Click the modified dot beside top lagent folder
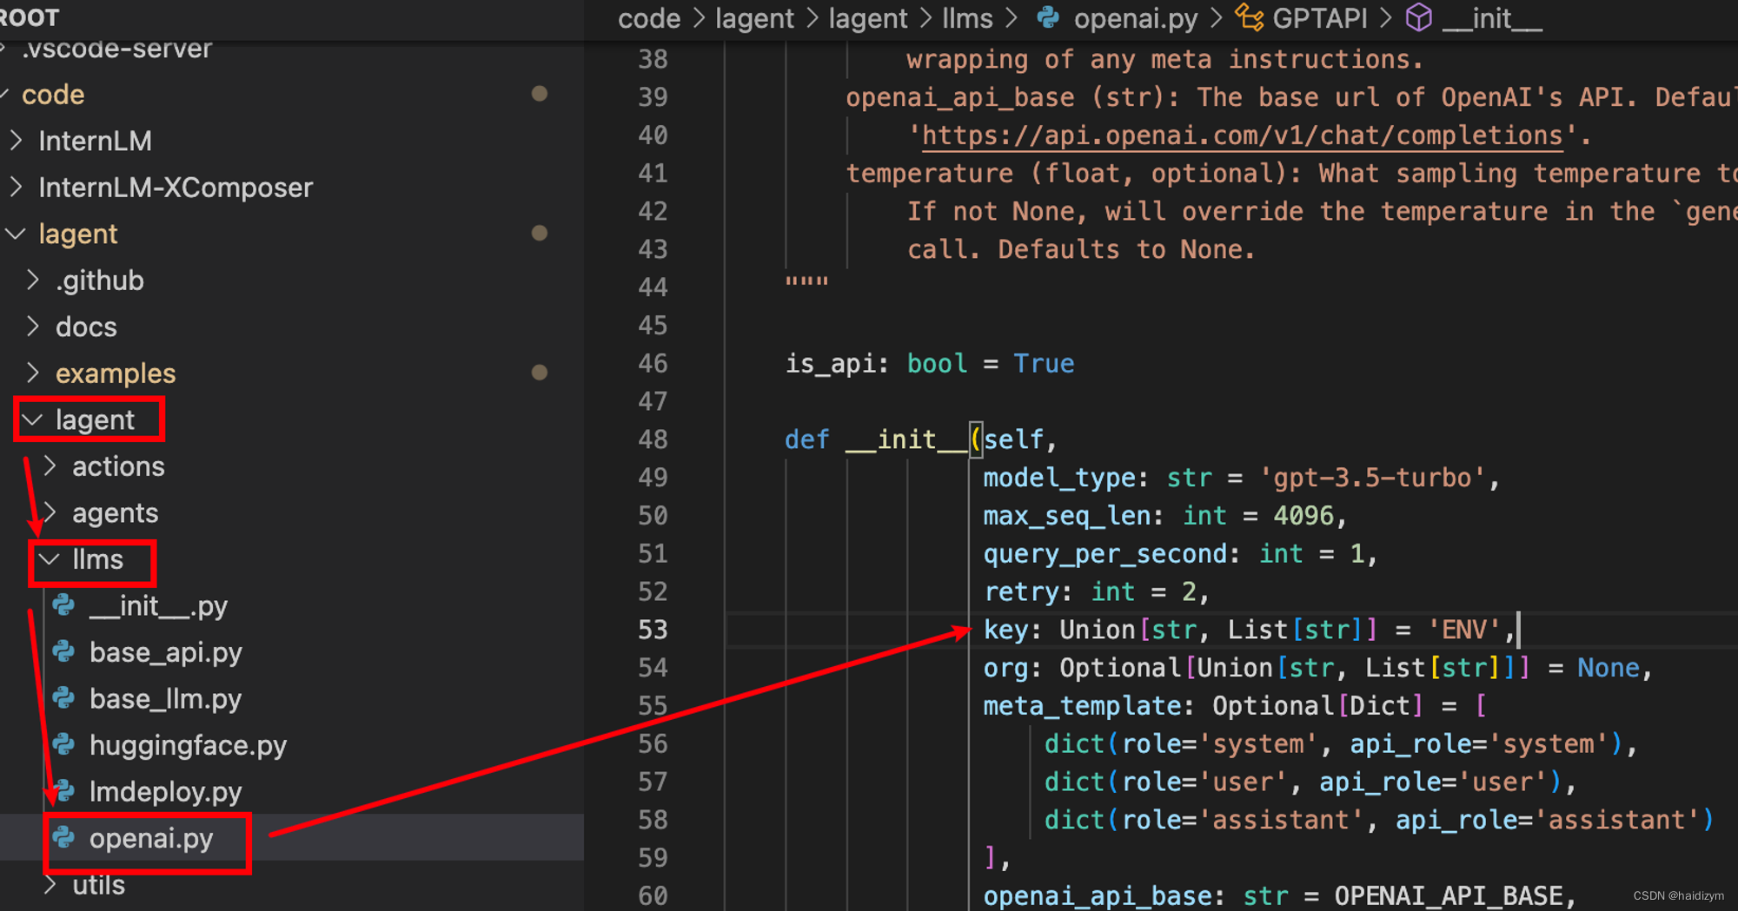Viewport: 1738px width, 911px height. 540,233
